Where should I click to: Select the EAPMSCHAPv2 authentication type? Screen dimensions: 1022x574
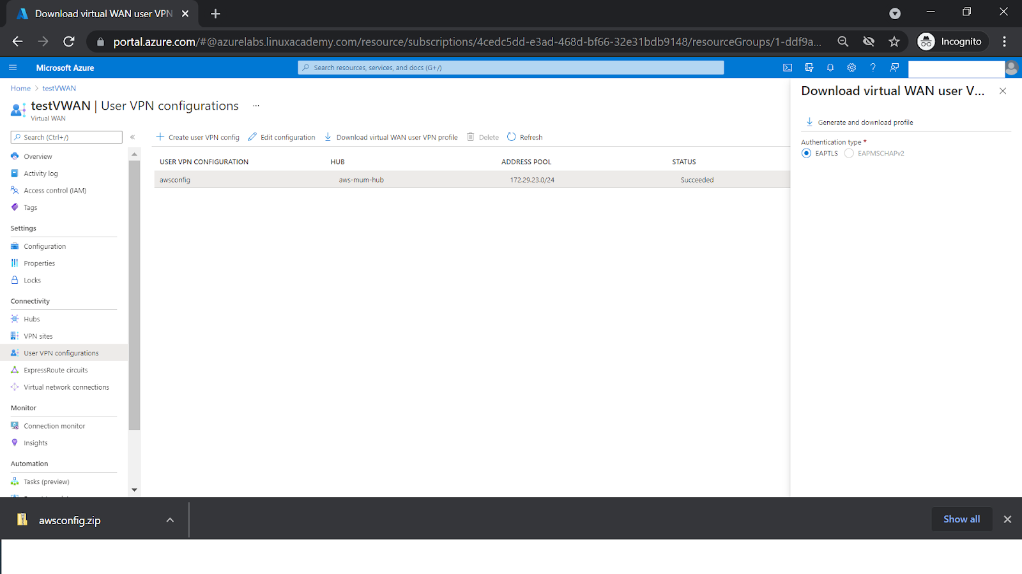point(849,153)
